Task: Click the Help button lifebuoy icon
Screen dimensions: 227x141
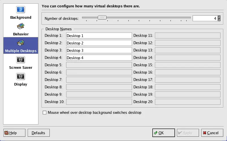Action: tap(7, 133)
